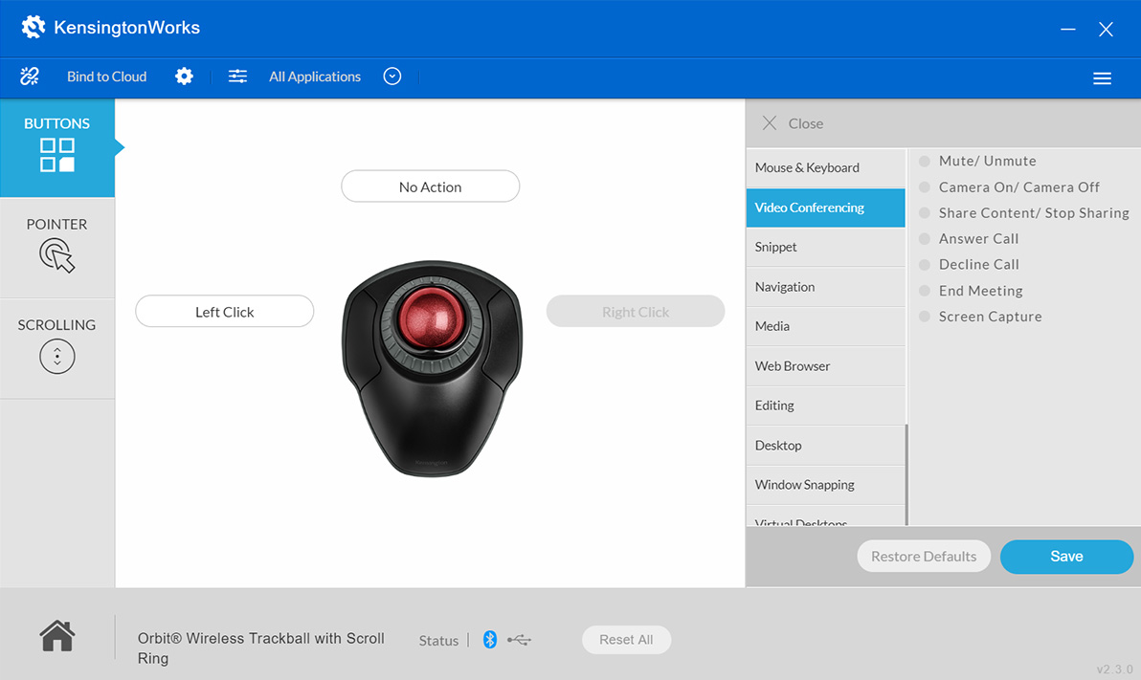This screenshot has height=680, width=1141.
Task: Click the Orbit Wireless Trackball device name
Action: tap(261, 648)
